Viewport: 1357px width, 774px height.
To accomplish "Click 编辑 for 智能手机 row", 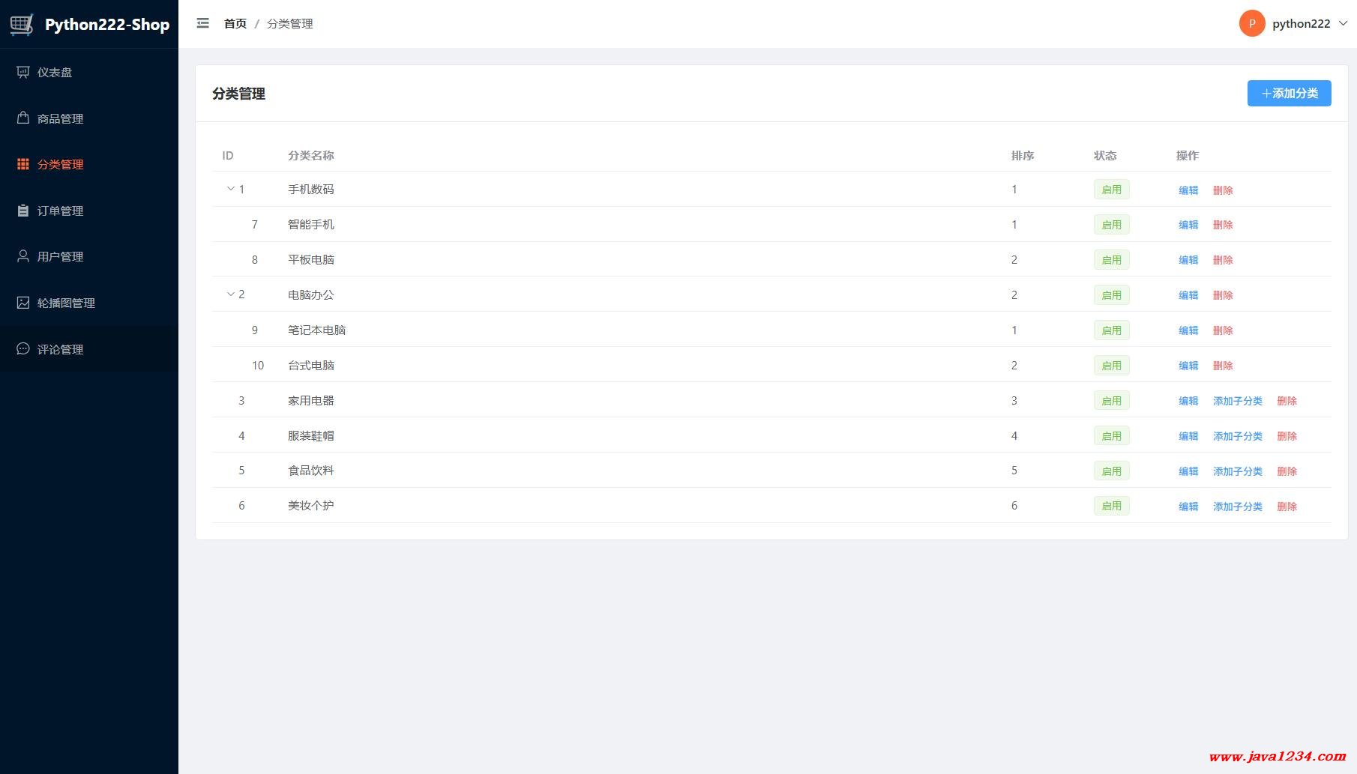I will click(1188, 225).
